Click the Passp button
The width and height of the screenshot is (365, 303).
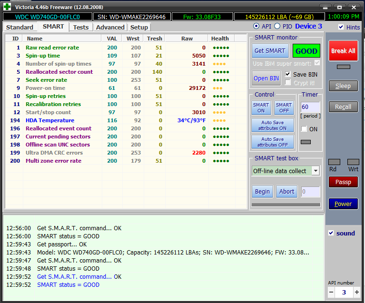point(343,182)
